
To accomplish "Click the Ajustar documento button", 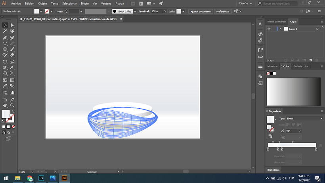I will pos(201,12).
